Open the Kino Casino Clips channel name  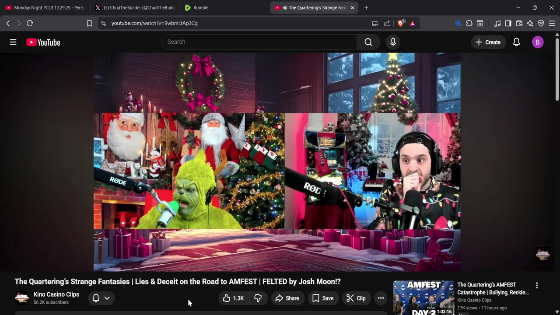point(56,294)
